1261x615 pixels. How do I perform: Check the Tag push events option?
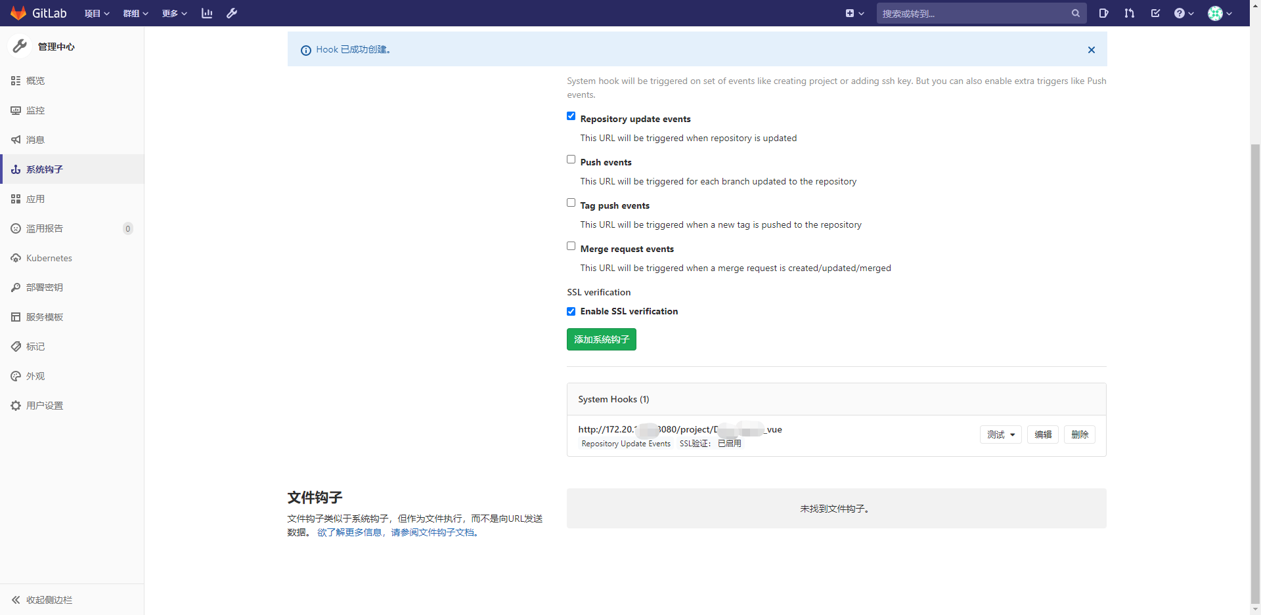571,202
